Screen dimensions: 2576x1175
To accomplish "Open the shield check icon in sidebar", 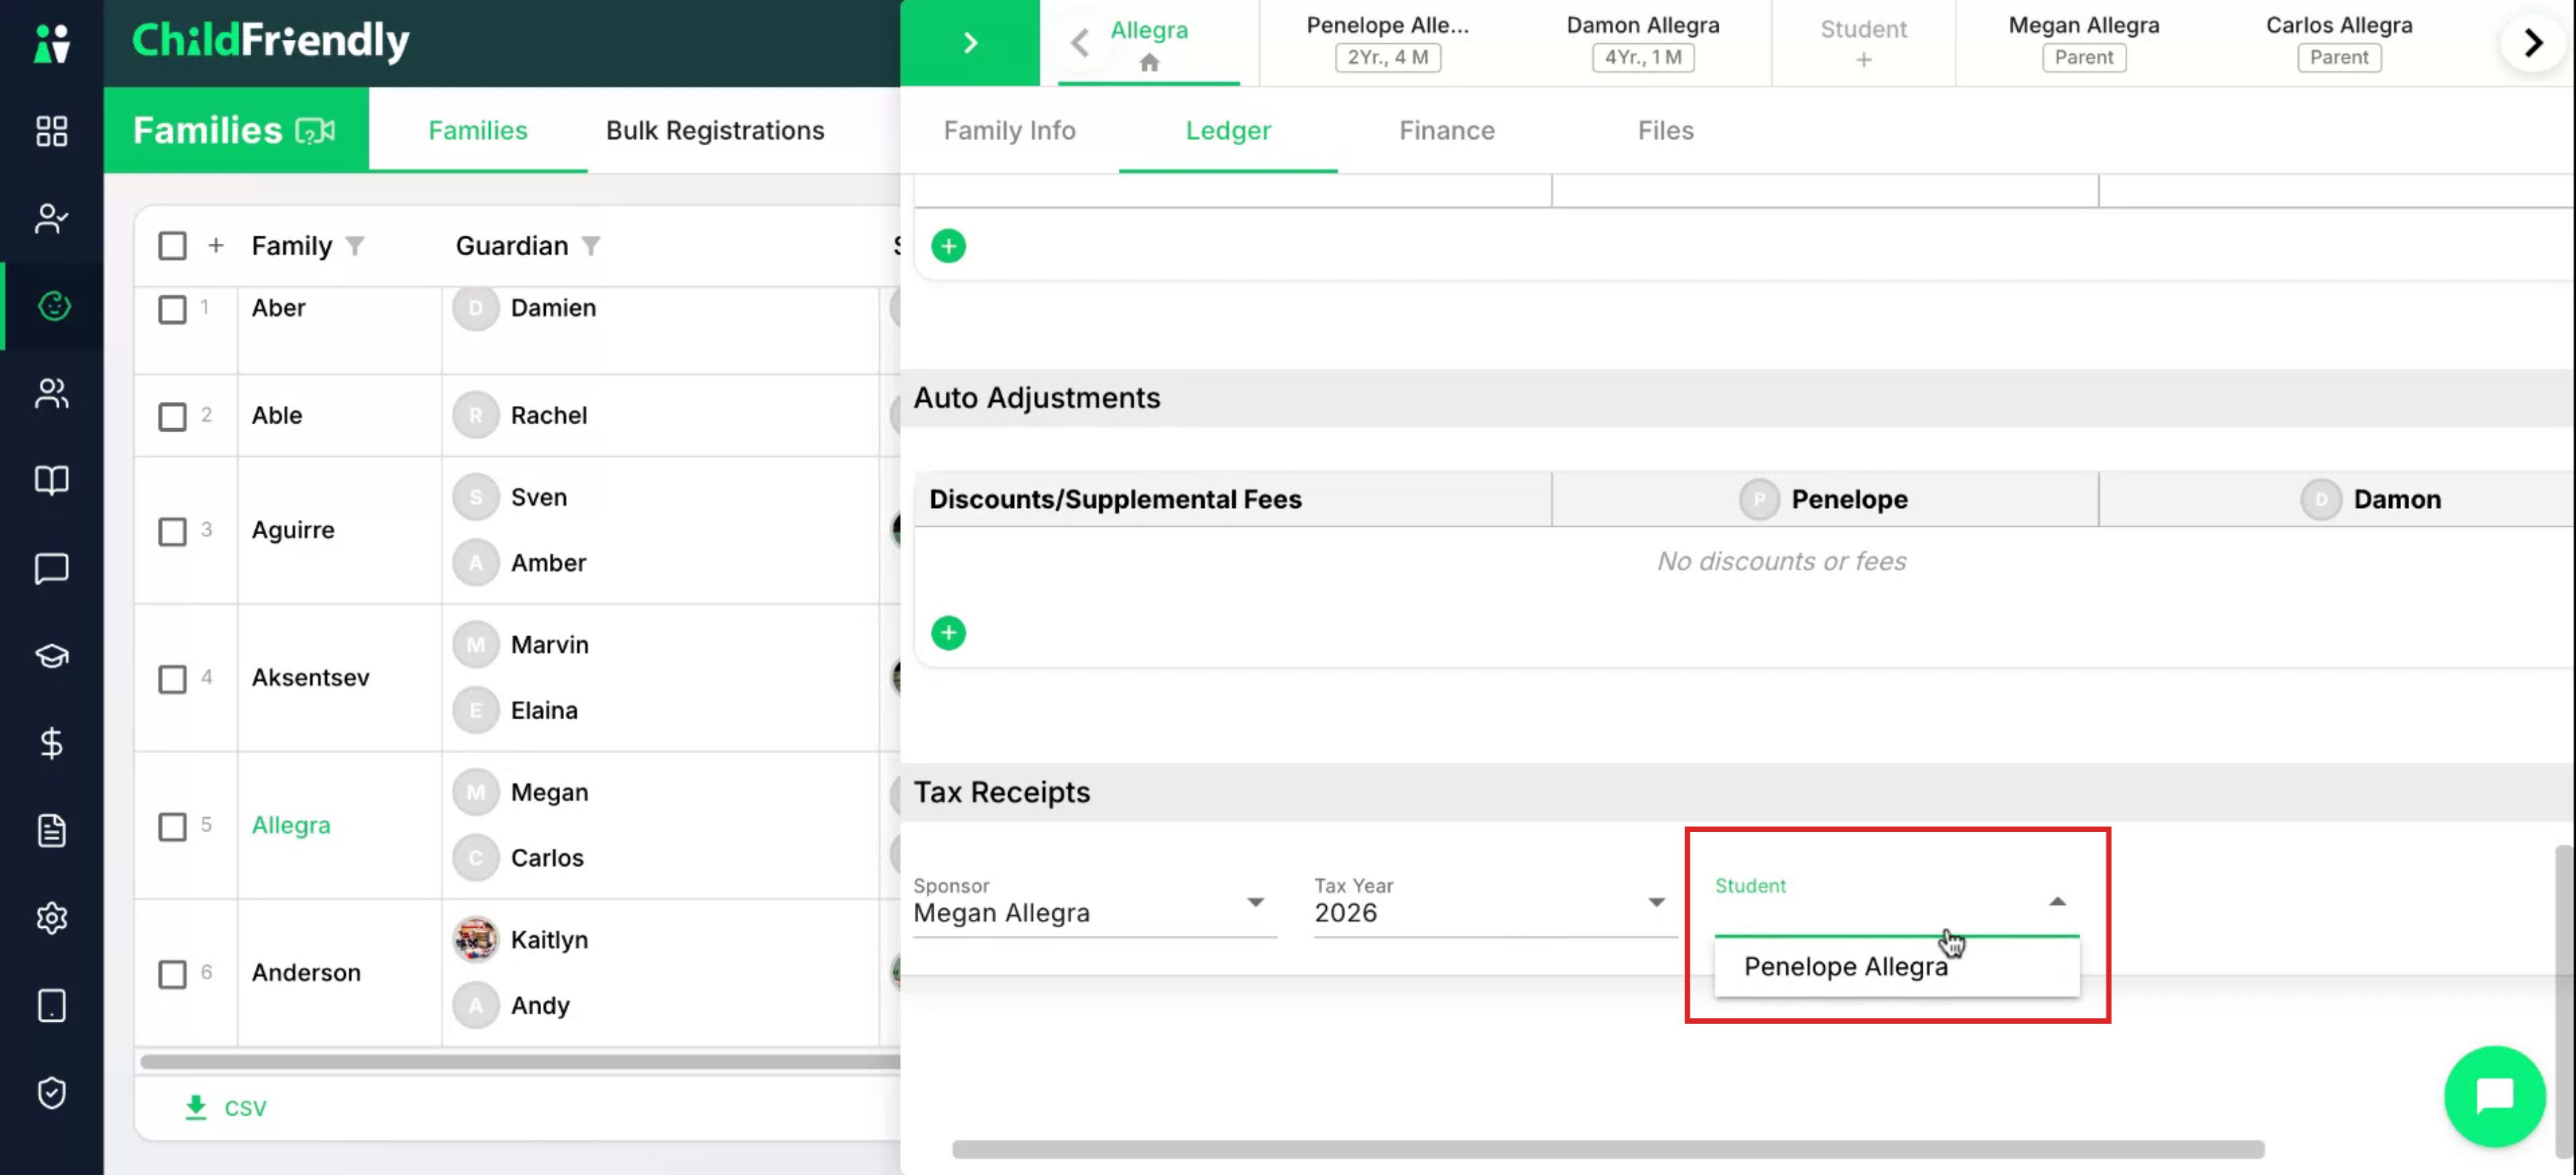I will point(51,1093).
